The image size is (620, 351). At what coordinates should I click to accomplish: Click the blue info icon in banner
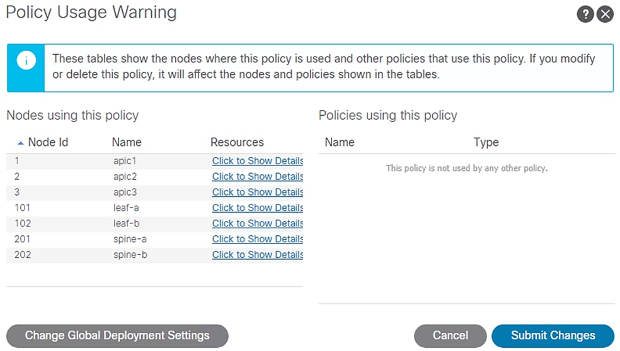tap(26, 60)
